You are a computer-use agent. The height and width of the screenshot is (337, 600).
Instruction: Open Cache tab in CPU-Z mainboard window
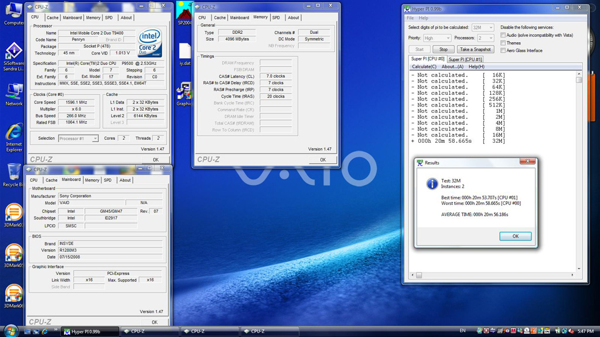coord(52,180)
